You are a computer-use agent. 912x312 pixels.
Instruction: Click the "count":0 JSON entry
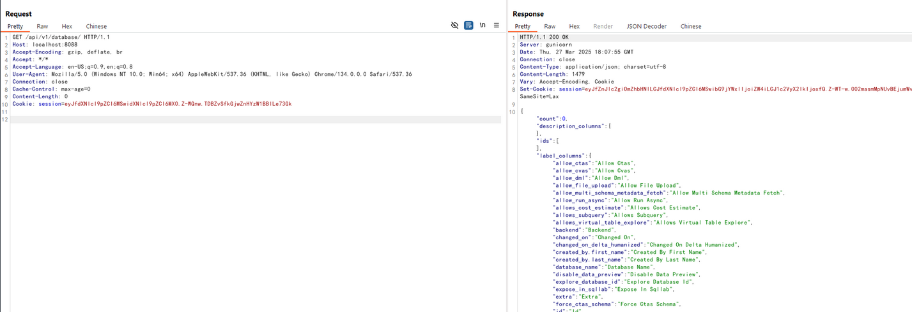click(x=552, y=119)
